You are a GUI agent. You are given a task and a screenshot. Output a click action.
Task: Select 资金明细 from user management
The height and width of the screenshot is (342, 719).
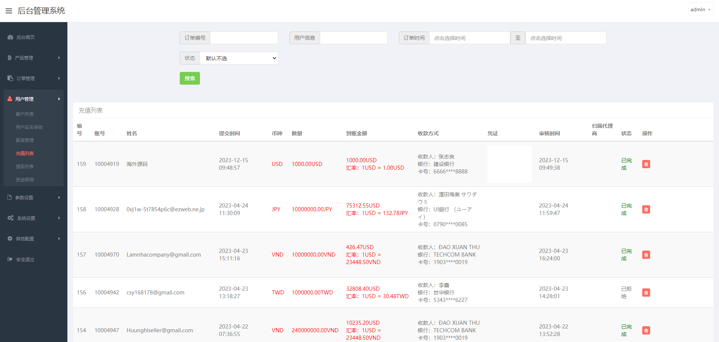click(x=25, y=179)
